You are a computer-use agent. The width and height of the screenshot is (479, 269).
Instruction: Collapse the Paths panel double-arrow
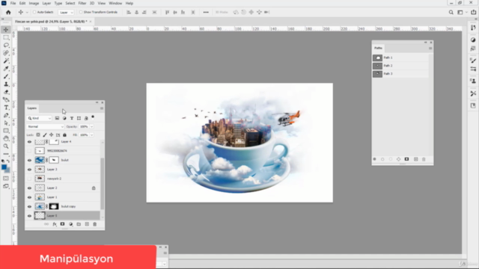[426, 43]
